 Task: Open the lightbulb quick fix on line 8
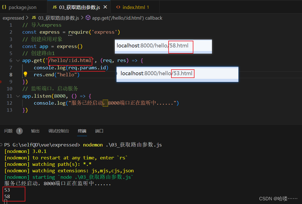click(25, 74)
